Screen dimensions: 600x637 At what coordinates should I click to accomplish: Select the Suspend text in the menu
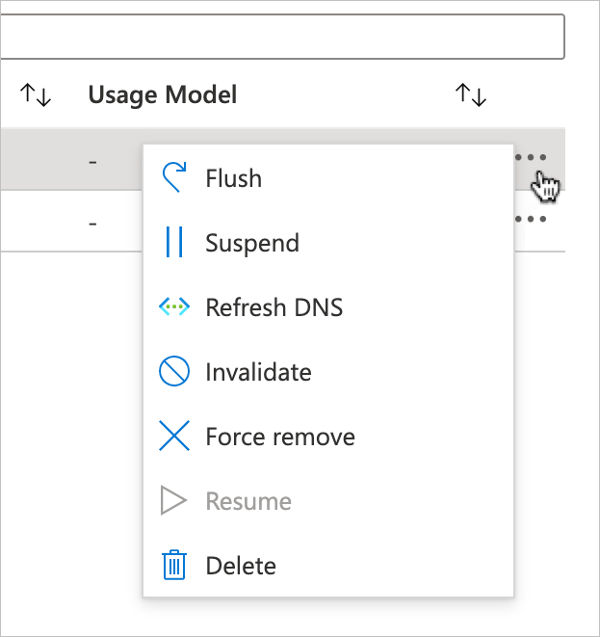point(252,243)
